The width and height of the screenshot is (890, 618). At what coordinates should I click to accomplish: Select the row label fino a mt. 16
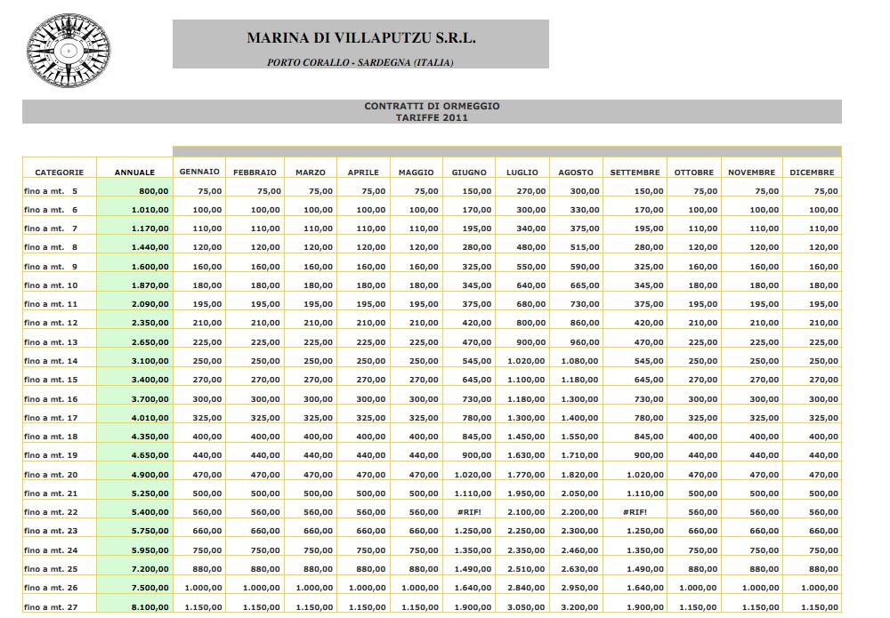point(51,399)
